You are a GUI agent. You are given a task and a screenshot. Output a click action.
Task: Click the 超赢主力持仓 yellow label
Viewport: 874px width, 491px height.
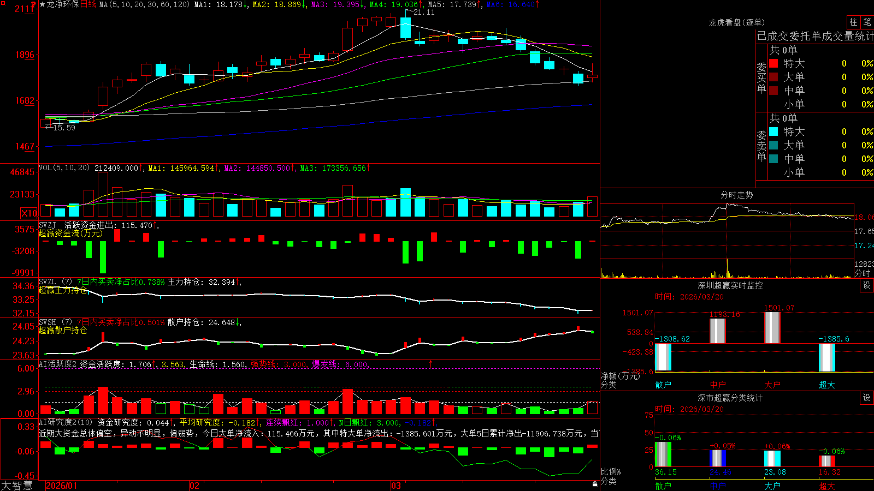(x=63, y=290)
